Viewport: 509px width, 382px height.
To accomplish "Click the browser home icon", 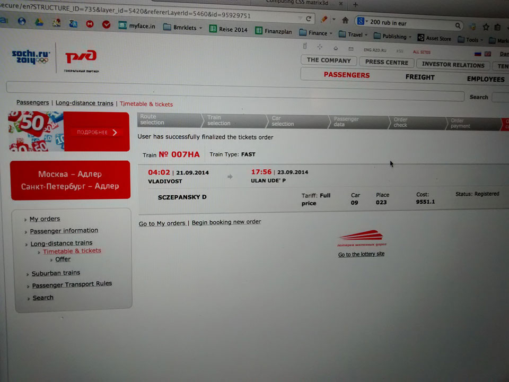I will pos(345,21).
